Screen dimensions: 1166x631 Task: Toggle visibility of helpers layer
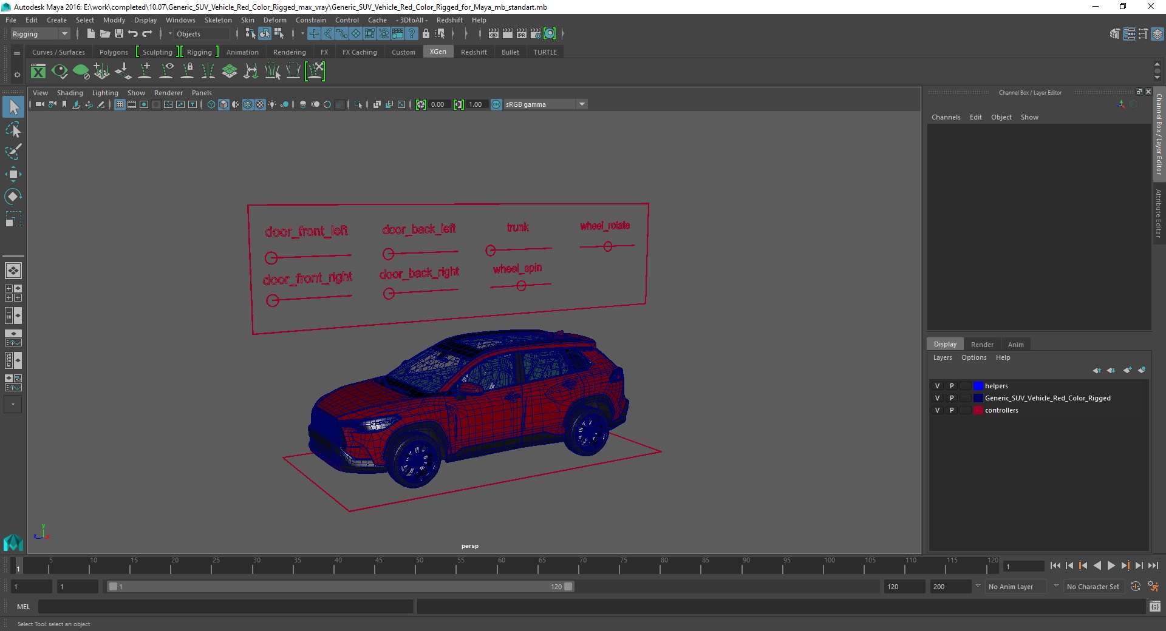click(x=937, y=386)
